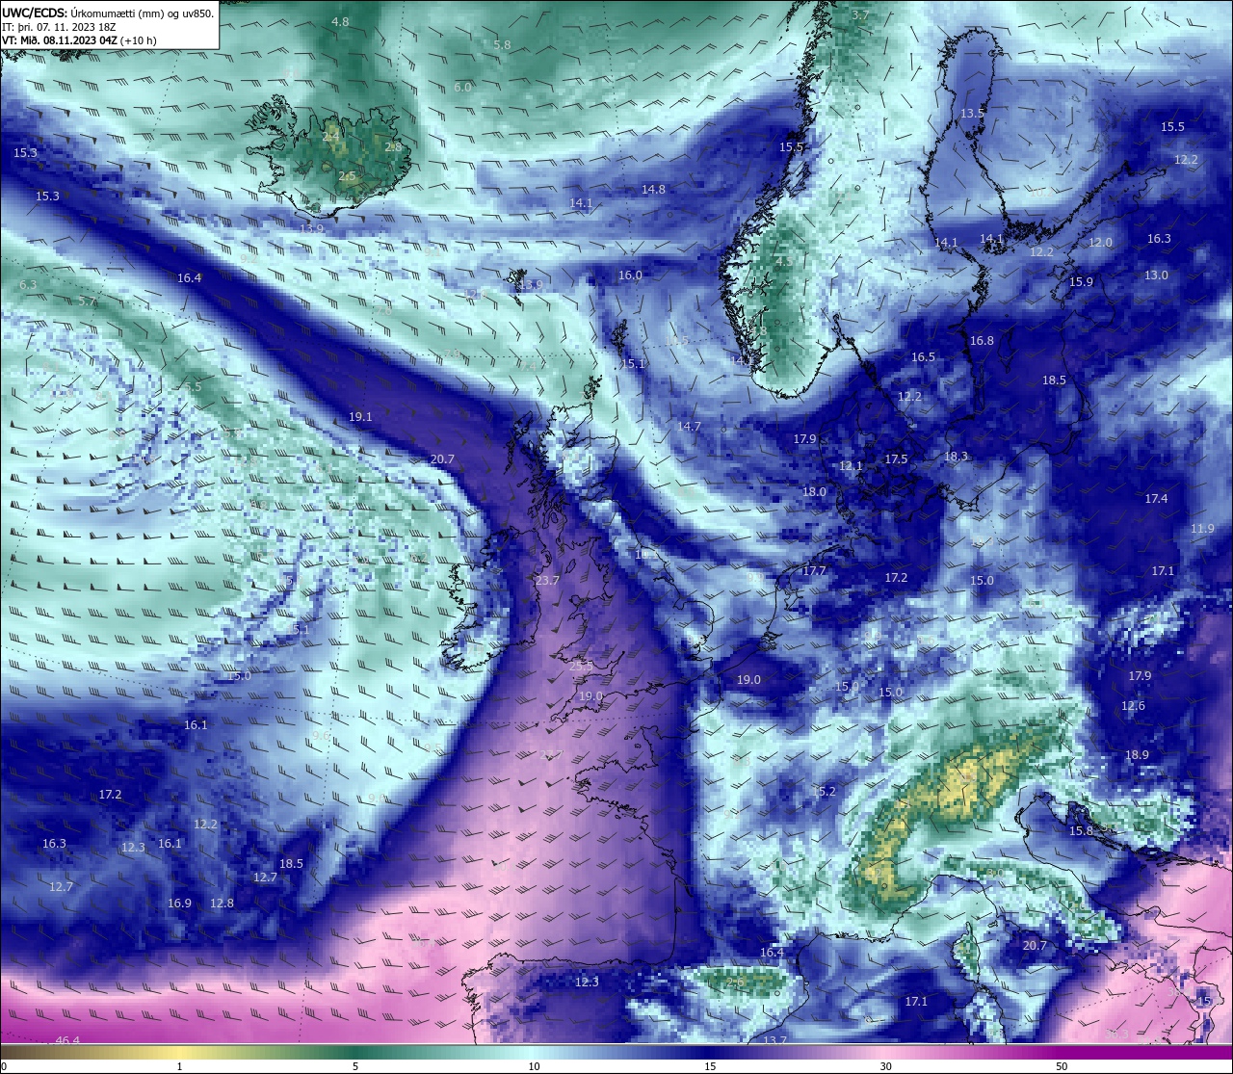1233x1074 pixels.
Task: Click the 16.9 value in the southwest Atlantic
Action: pyautogui.click(x=179, y=903)
